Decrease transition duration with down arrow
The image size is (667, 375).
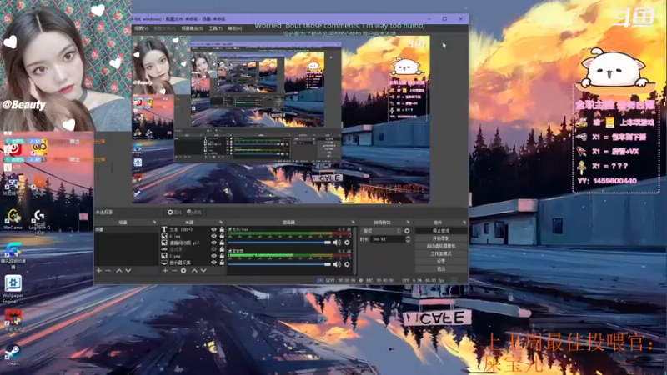click(408, 242)
